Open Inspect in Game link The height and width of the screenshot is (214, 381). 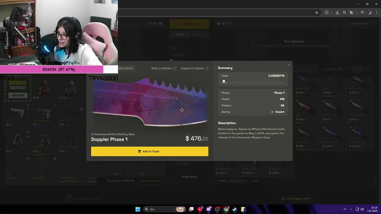pos(192,68)
